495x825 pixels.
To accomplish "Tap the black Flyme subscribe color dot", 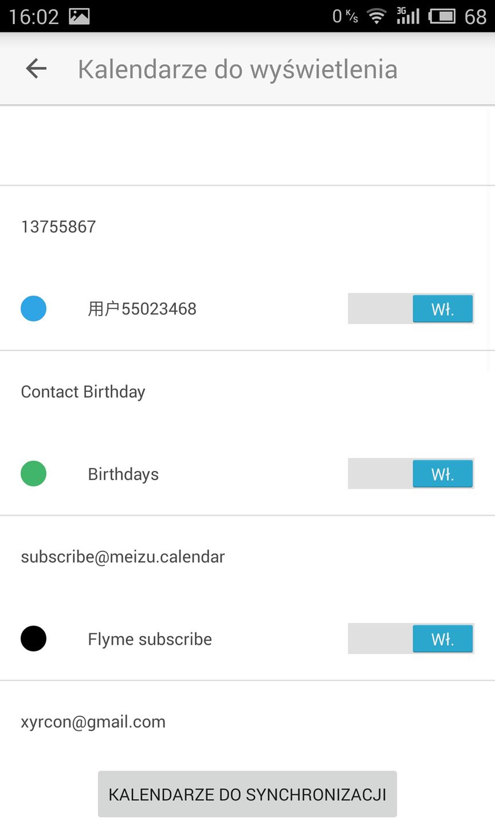I will coord(34,639).
